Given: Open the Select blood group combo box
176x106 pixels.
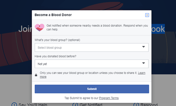Looking at the screenshot, I should [92, 47].
